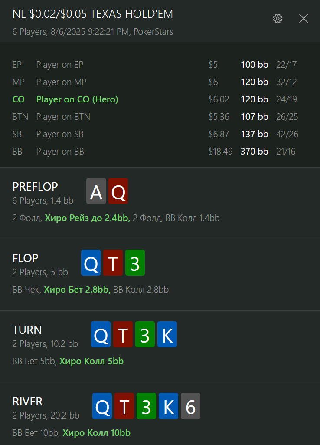Click the RIVER section heading
This screenshot has width=320, height=445.
(x=27, y=402)
